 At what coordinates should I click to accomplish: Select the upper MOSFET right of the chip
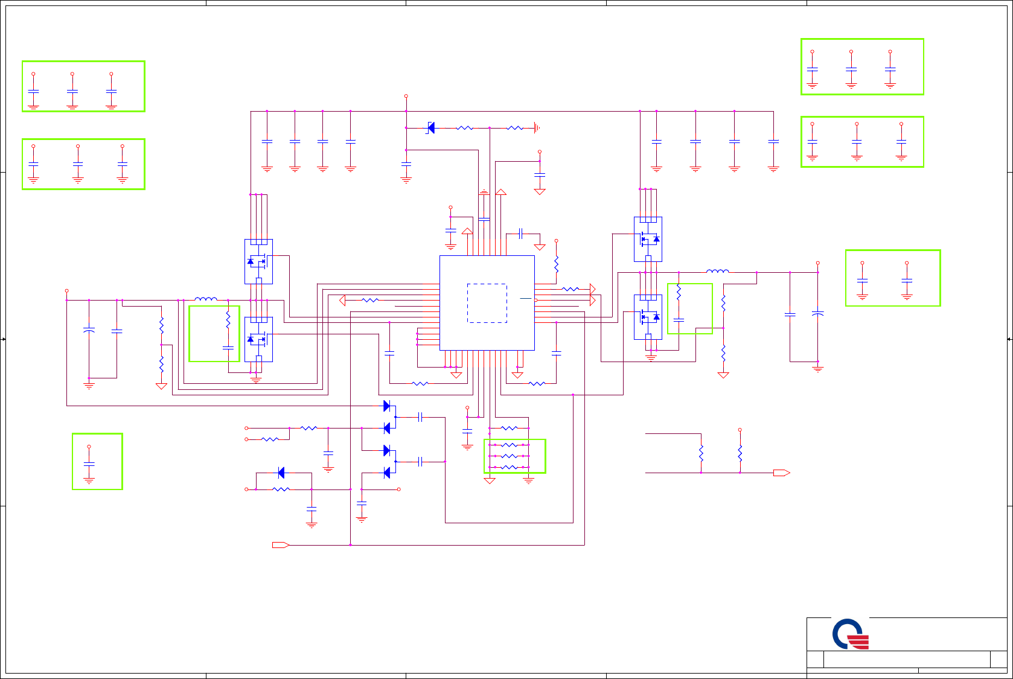click(648, 239)
